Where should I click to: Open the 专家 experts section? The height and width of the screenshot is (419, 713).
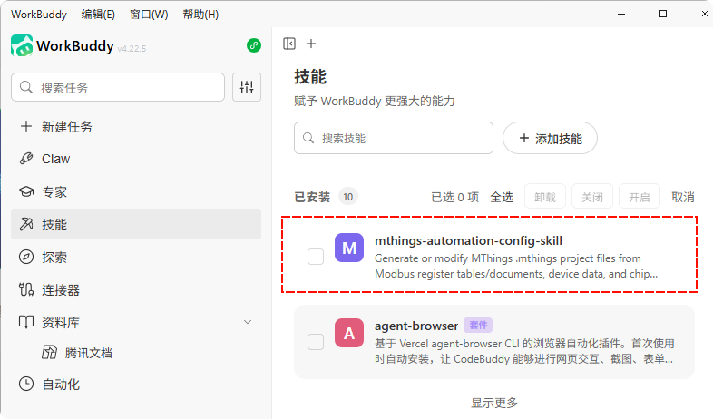click(x=136, y=191)
